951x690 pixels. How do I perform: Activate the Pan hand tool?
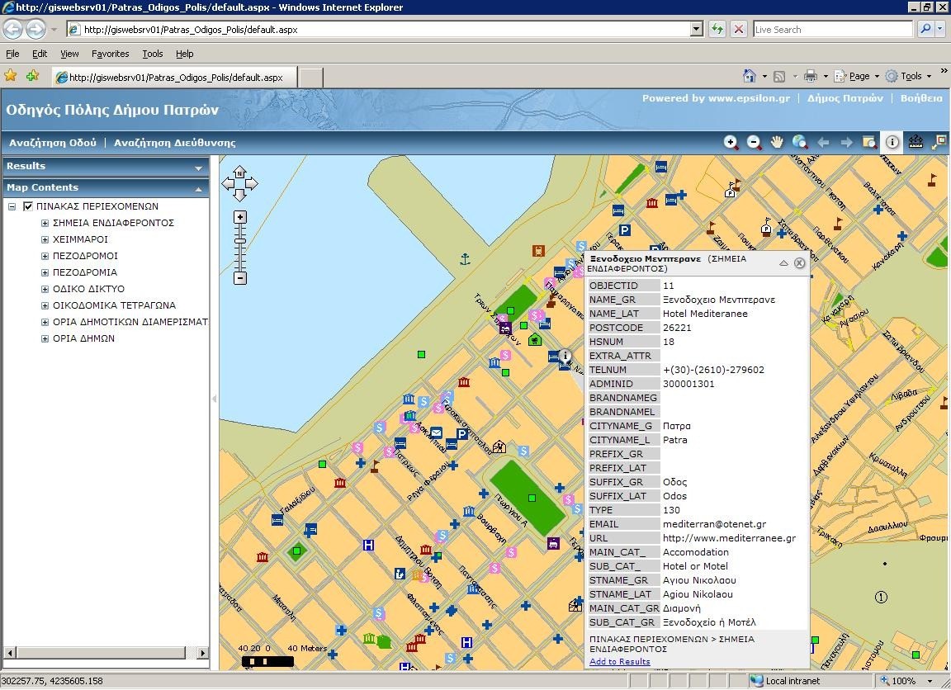click(x=777, y=142)
